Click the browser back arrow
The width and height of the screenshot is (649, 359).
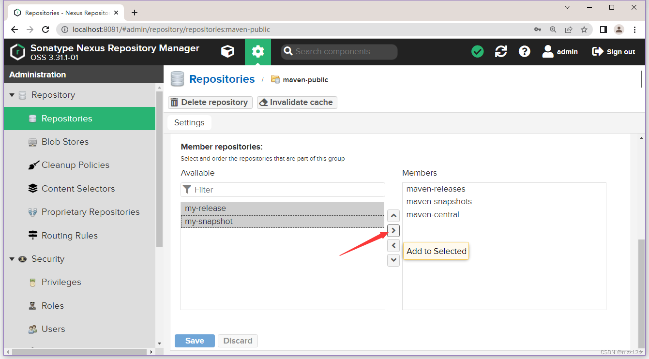[x=15, y=30]
